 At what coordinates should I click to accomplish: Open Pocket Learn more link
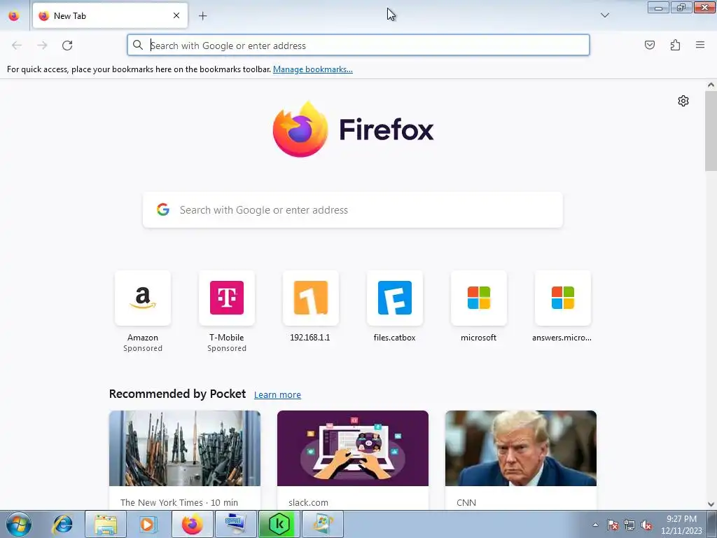tap(277, 395)
